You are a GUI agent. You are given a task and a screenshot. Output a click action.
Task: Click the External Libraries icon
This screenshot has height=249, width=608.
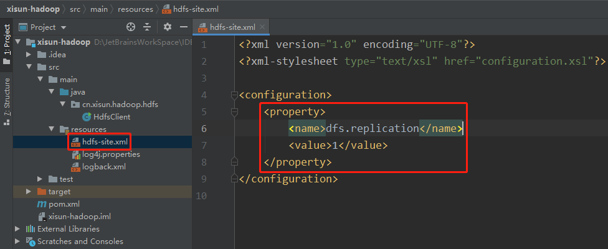(x=31, y=229)
